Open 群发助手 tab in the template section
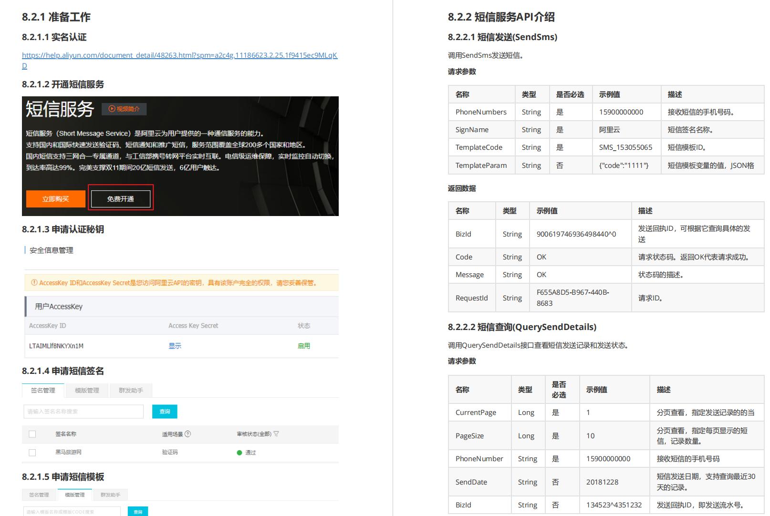The image size is (770, 516). [110, 495]
